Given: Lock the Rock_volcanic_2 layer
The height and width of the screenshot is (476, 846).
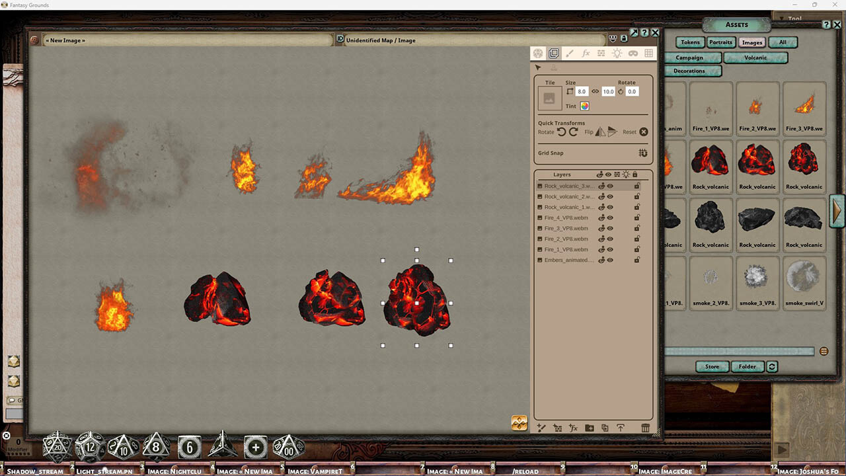Looking at the screenshot, I should (x=636, y=196).
